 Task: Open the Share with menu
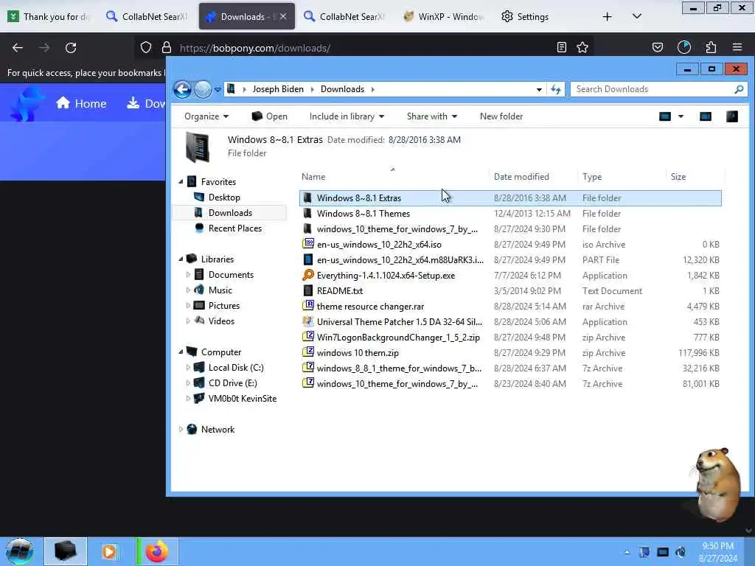pyautogui.click(x=432, y=116)
